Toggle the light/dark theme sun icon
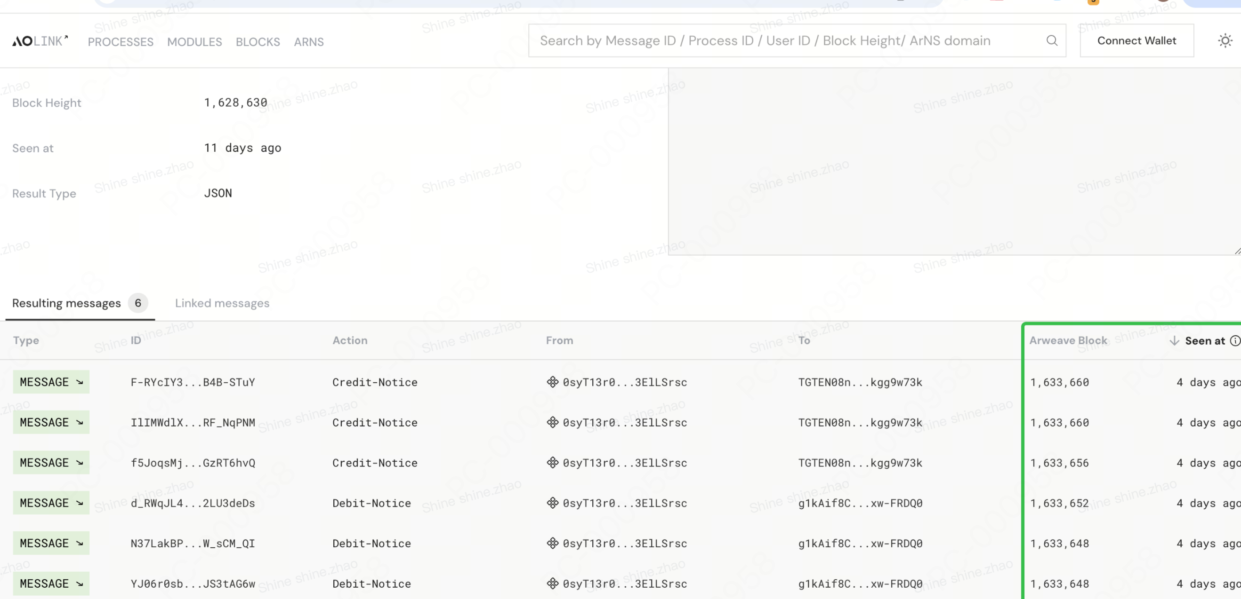 (x=1225, y=41)
